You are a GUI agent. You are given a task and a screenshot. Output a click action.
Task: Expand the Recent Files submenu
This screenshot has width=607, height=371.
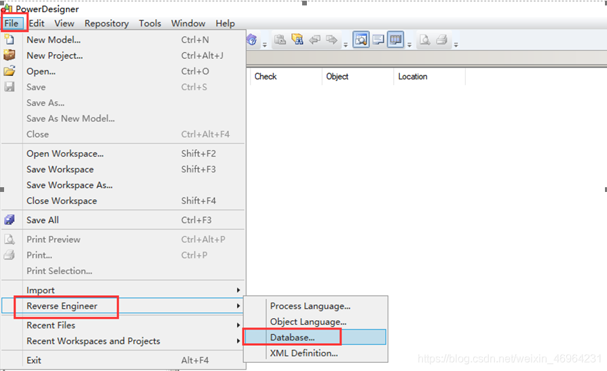click(x=123, y=326)
